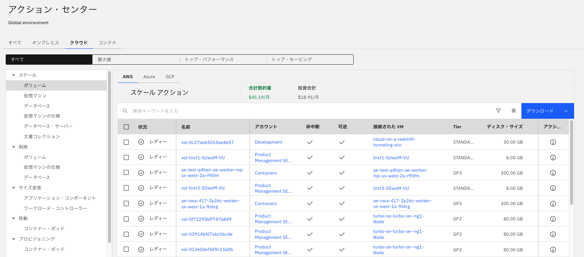
Task: Collapse the スケール tree section
Action: point(14,75)
